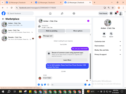Click the 9124170081 message bubble
Viewport: 126px width, 94px height.
pos(47,78)
